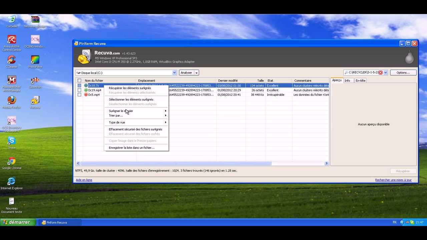Sort by Commentaire column header

pyautogui.click(x=311, y=81)
